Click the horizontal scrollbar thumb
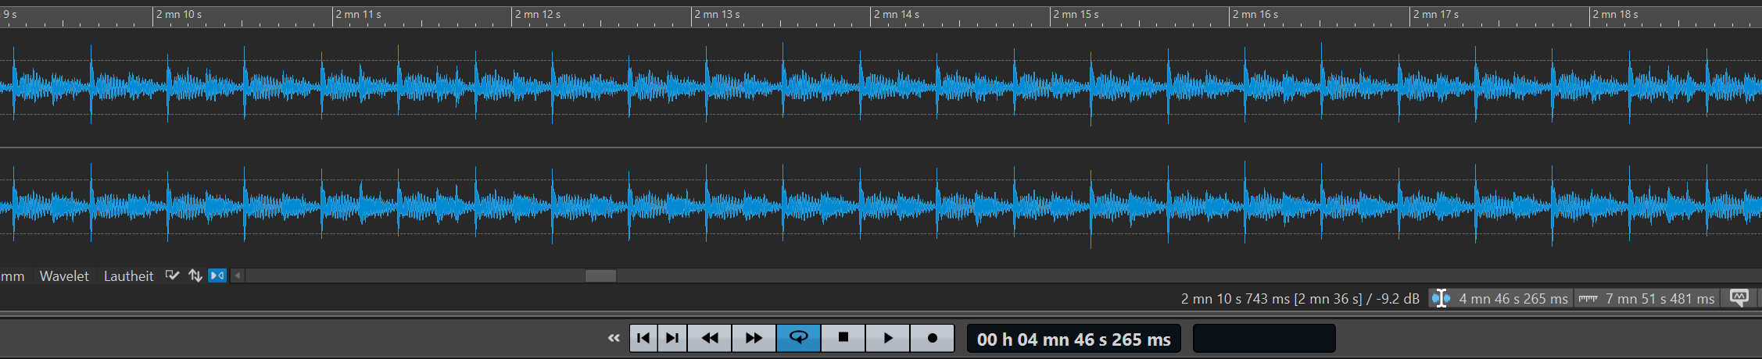Screen dimensions: 1762x359 pos(600,275)
